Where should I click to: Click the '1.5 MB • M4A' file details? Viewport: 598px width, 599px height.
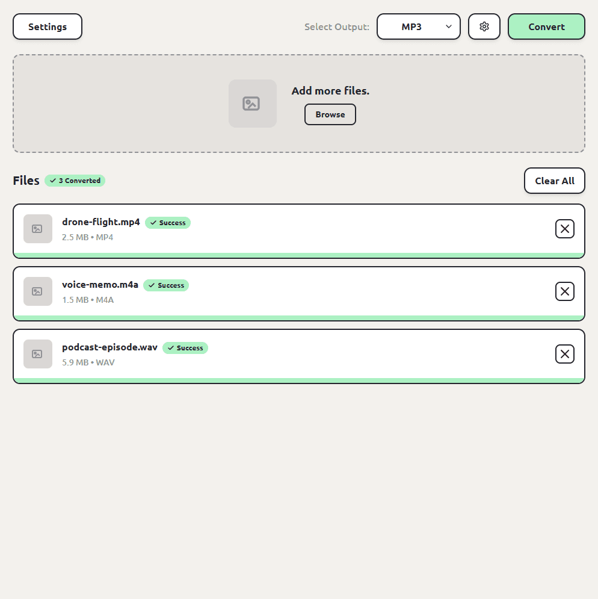pos(88,300)
